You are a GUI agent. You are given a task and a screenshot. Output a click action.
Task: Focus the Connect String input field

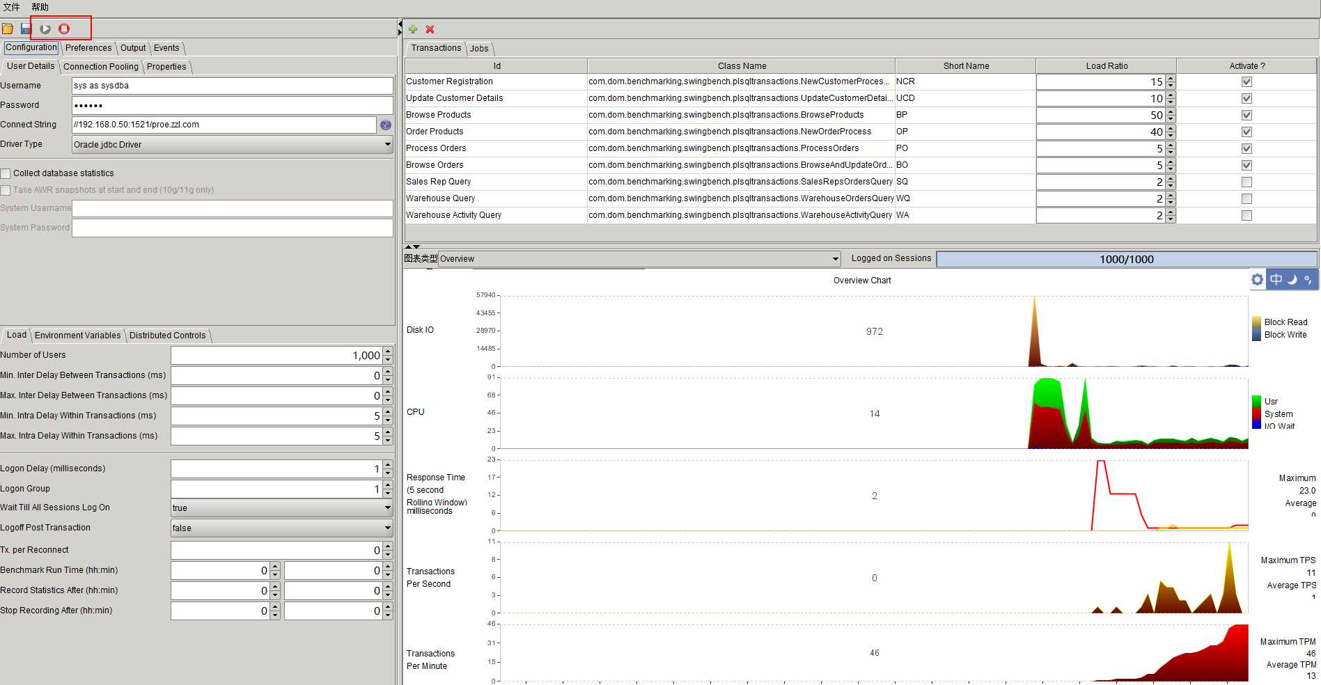click(x=224, y=125)
